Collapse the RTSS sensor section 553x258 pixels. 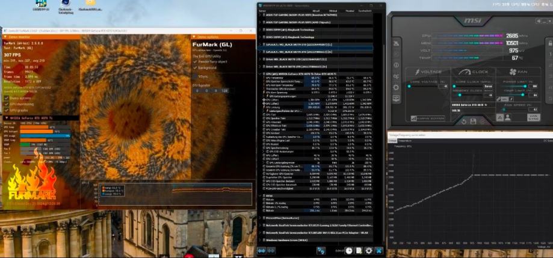tap(260, 195)
